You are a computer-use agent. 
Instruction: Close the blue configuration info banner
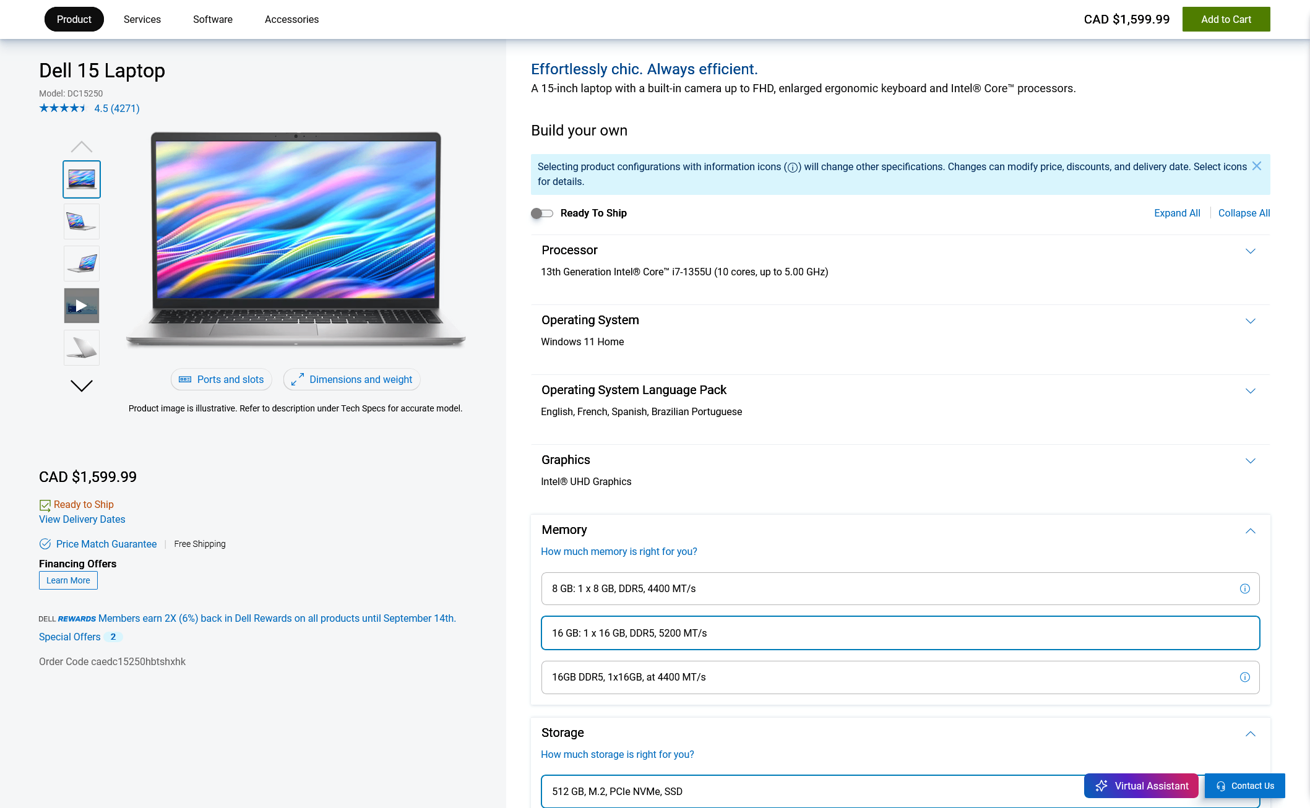pyautogui.click(x=1256, y=166)
